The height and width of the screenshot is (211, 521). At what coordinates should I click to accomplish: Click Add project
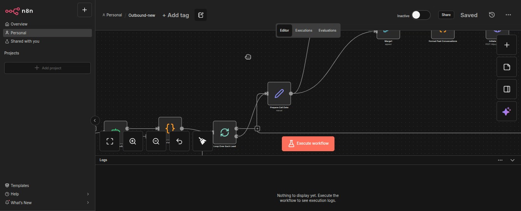coord(47,68)
